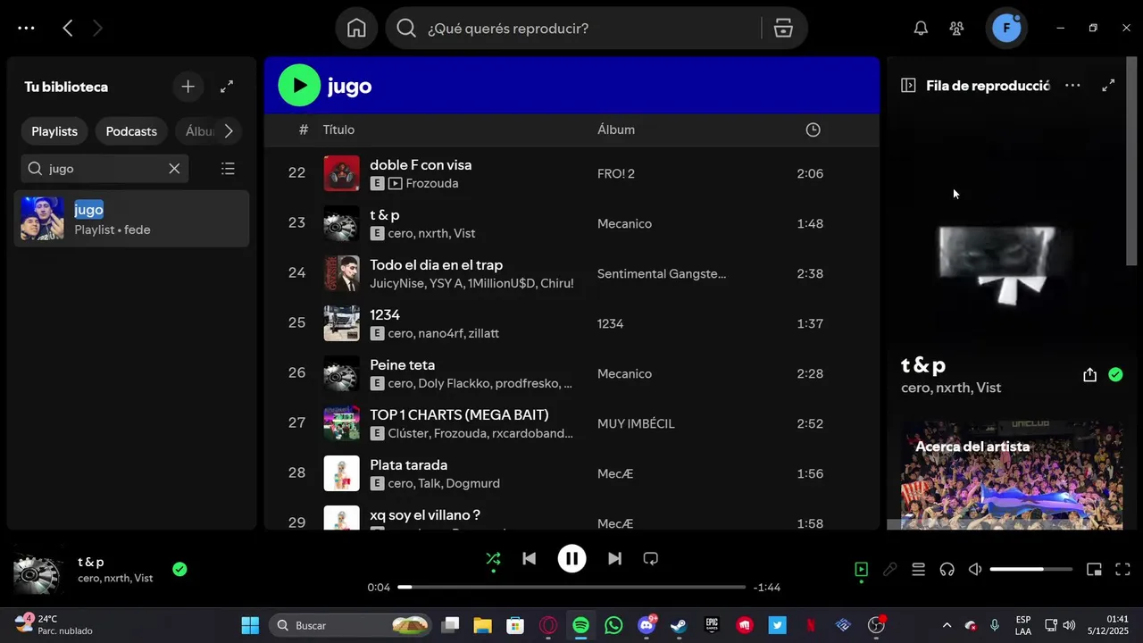
Task: Open Friend Activity icon
Action: [956, 29]
